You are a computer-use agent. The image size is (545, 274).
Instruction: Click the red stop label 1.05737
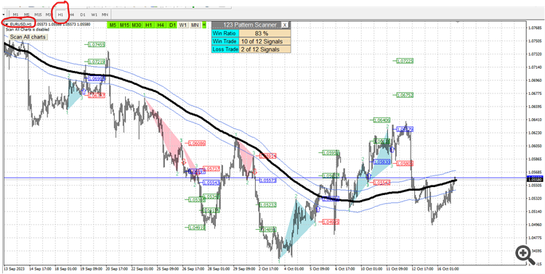[x=211, y=169]
